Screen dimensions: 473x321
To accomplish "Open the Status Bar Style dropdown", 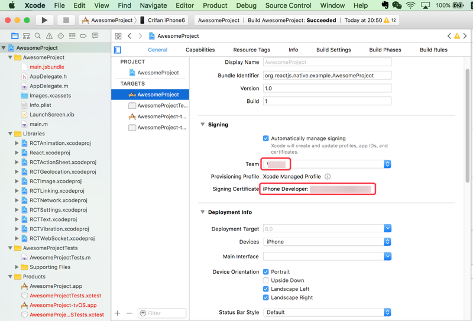I will pyautogui.click(x=327, y=312).
